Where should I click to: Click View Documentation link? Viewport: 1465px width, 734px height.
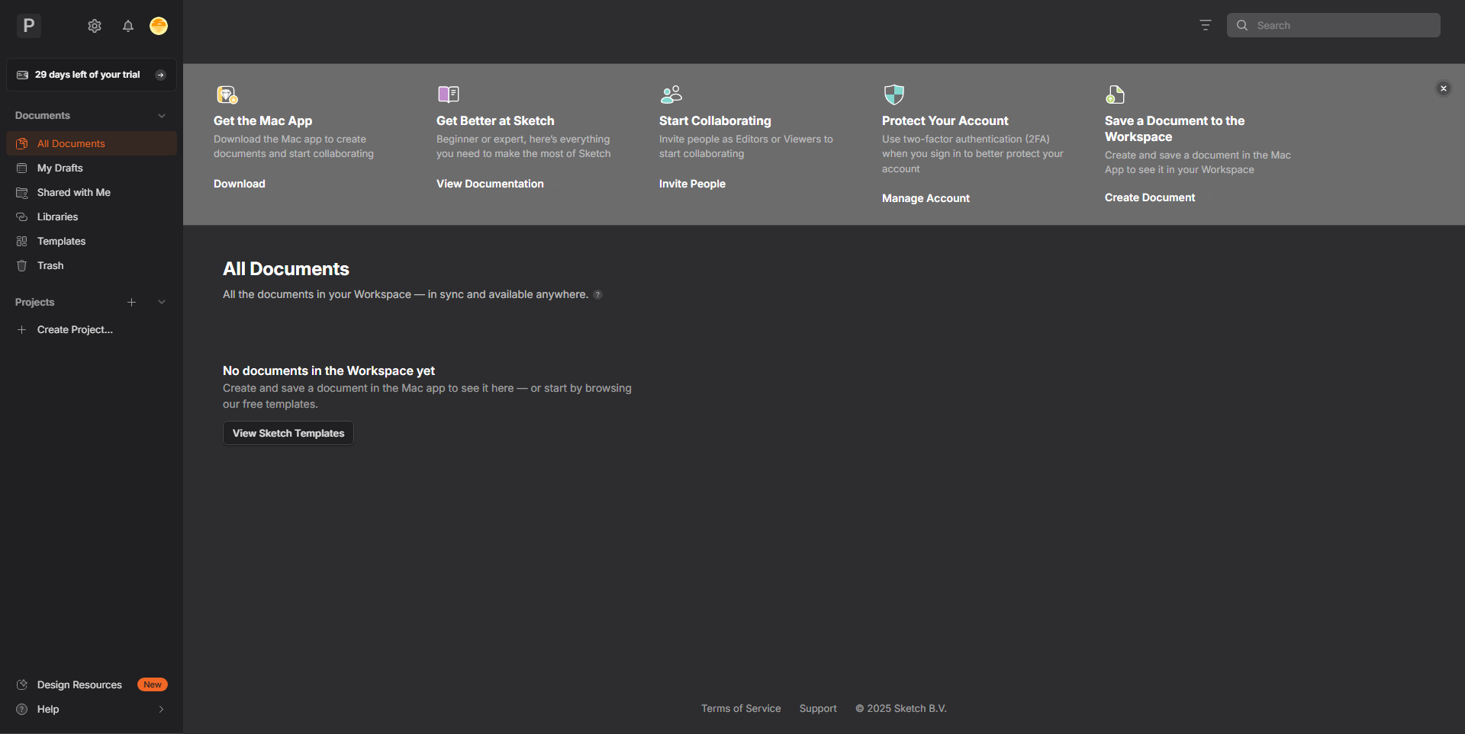point(490,184)
